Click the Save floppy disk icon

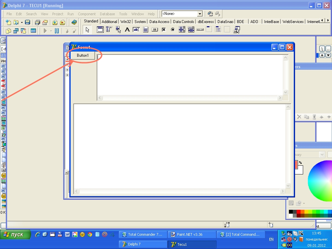point(28,22)
